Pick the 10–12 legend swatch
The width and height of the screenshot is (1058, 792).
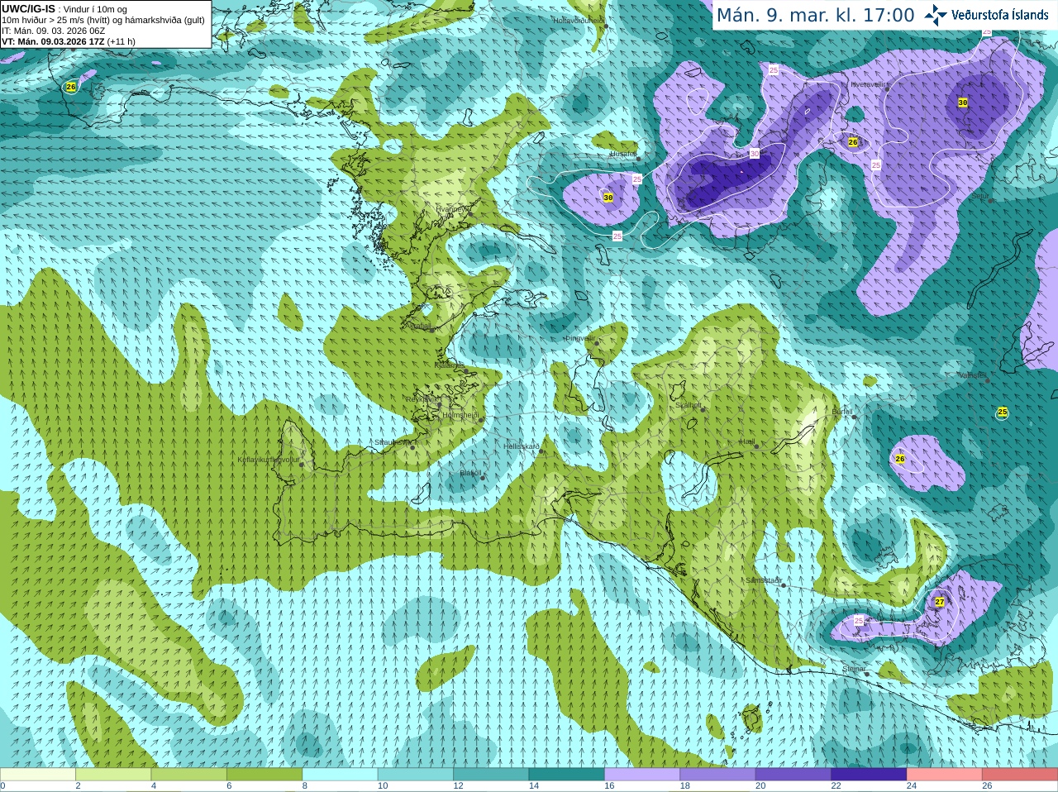[x=416, y=775]
